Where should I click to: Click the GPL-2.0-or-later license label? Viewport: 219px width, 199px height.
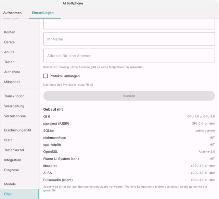pyautogui.click(x=203, y=124)
